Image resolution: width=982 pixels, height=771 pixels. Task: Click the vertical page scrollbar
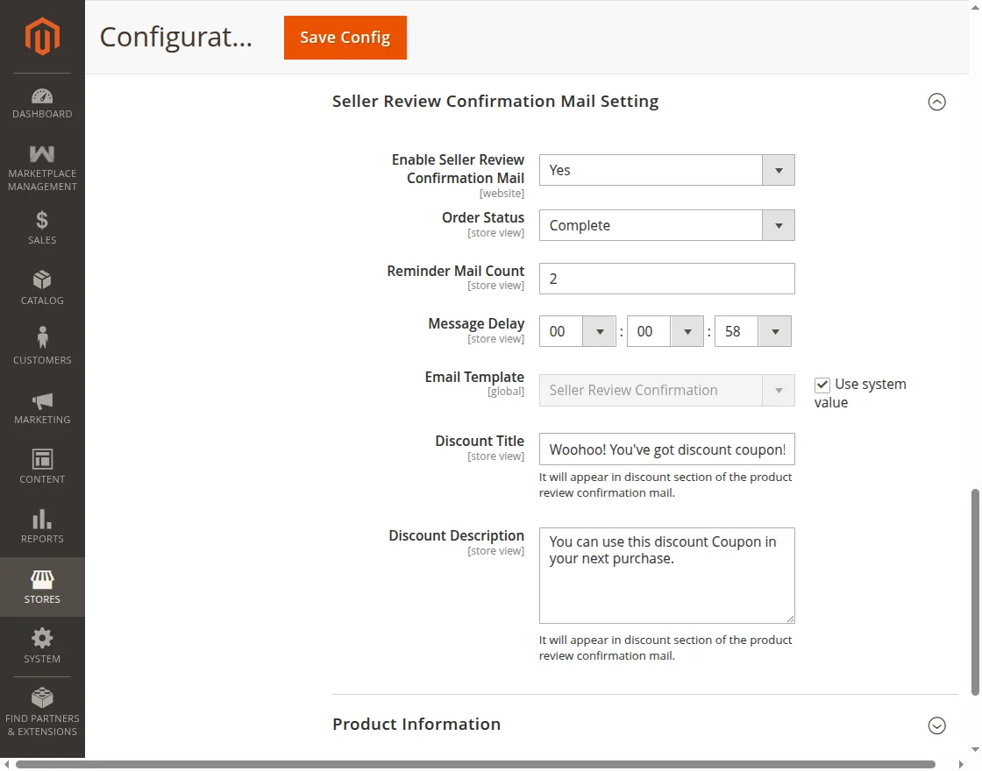975,592
